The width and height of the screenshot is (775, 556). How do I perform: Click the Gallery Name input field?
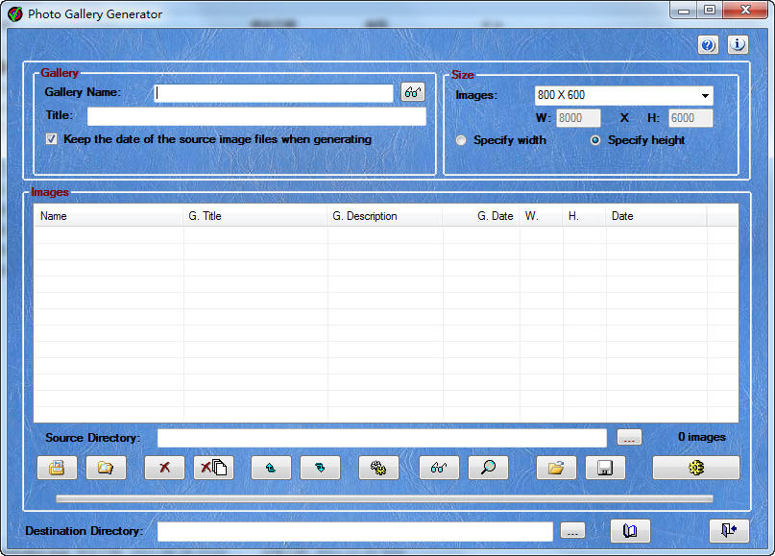(274, 93)
